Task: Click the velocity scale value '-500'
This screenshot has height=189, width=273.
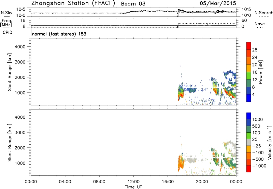Action: point(258,159)
